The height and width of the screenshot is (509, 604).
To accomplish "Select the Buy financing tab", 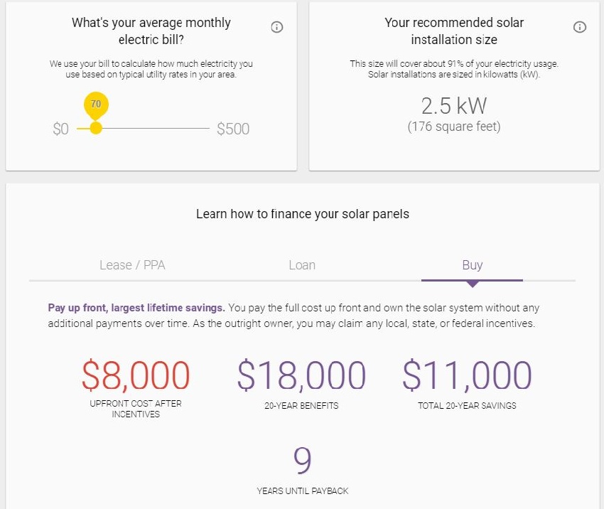I will (473, 265).
